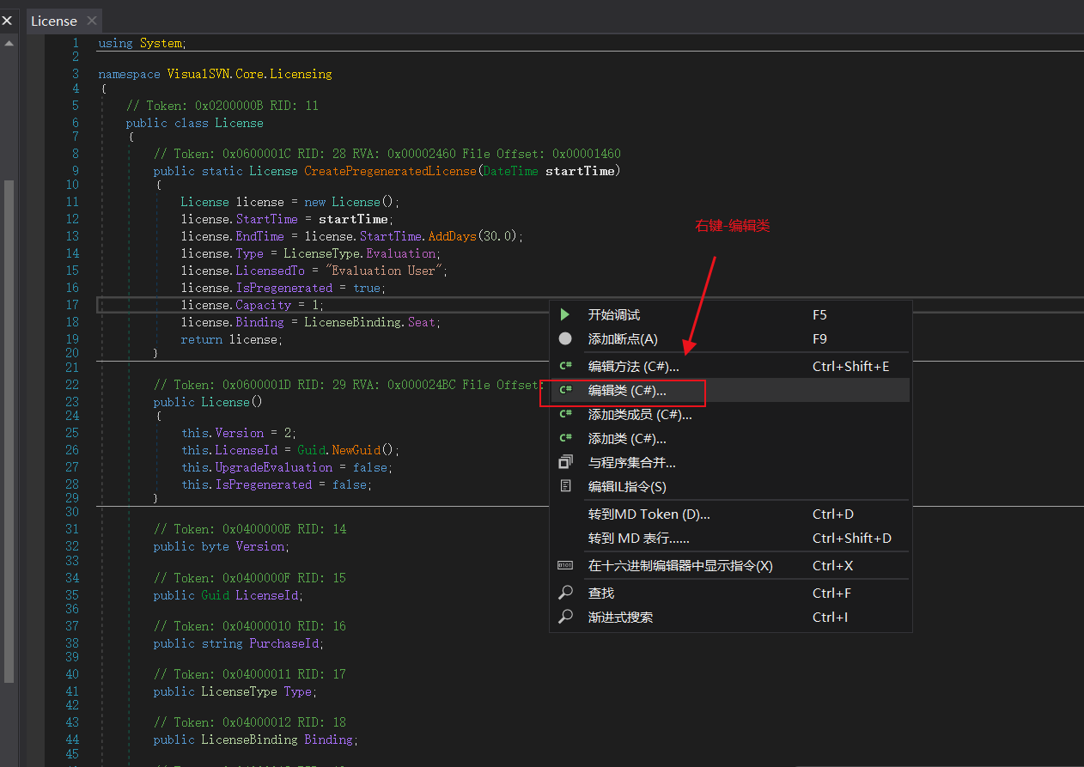
Task: Close the left side panel
Action: pos(7,21)
